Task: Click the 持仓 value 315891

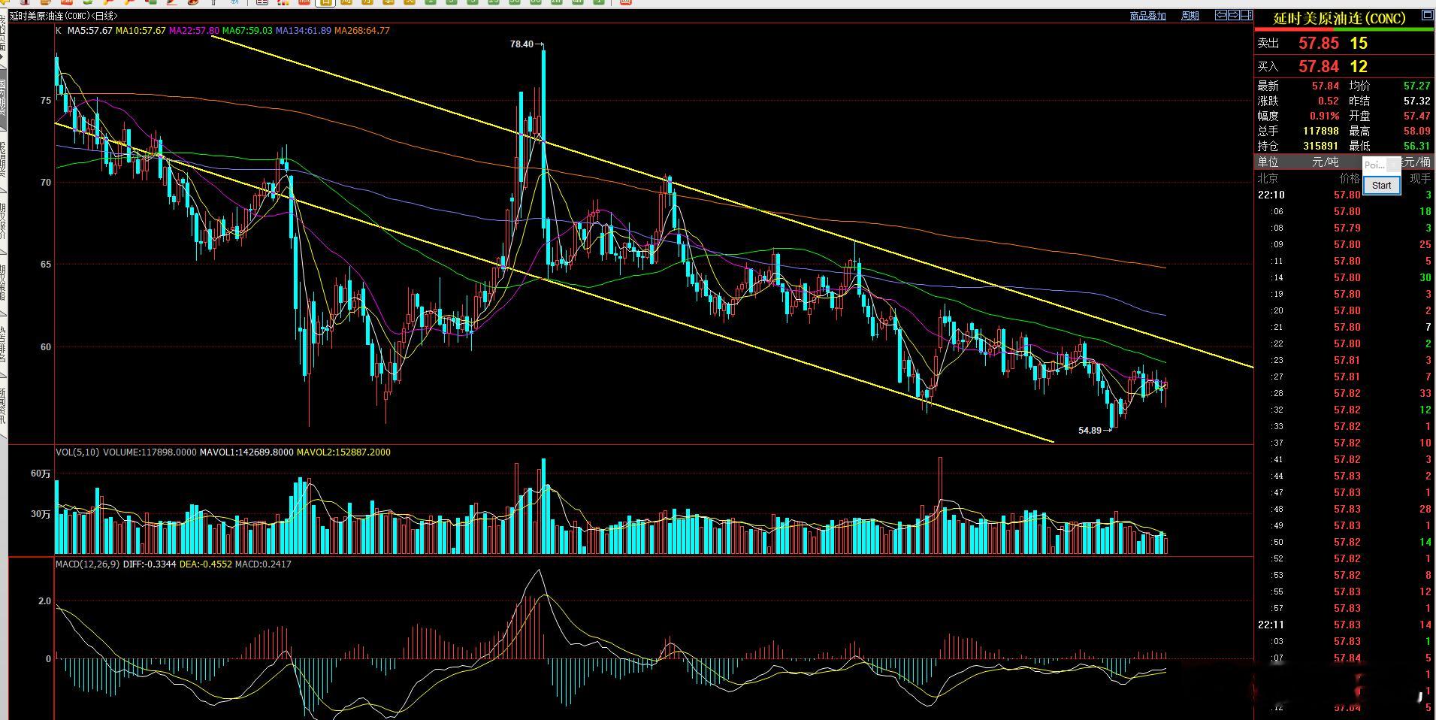Action: [x=1321, y=147]
